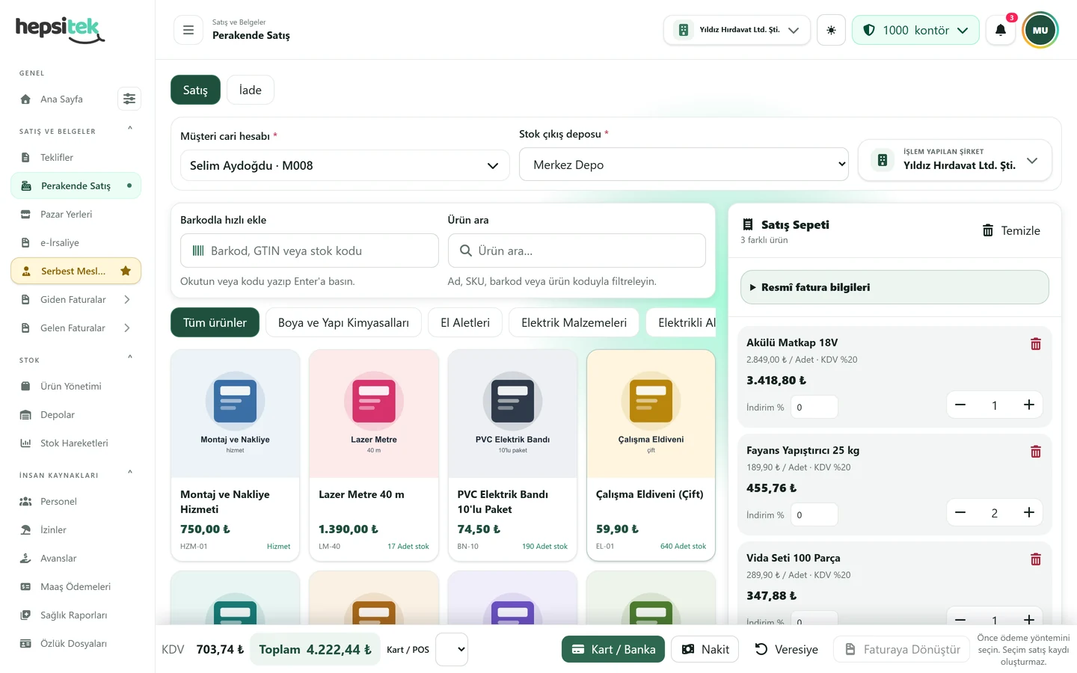Select Nakit payment method
This screenshot has height=673, width=1077.
pos(705,649)
